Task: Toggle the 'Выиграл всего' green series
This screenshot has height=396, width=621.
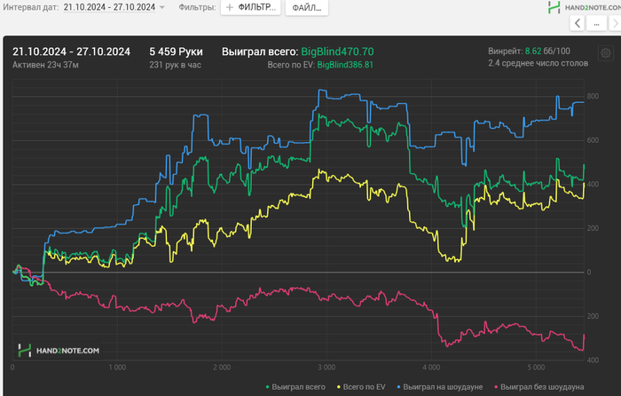Action: [x=299, y=387]
